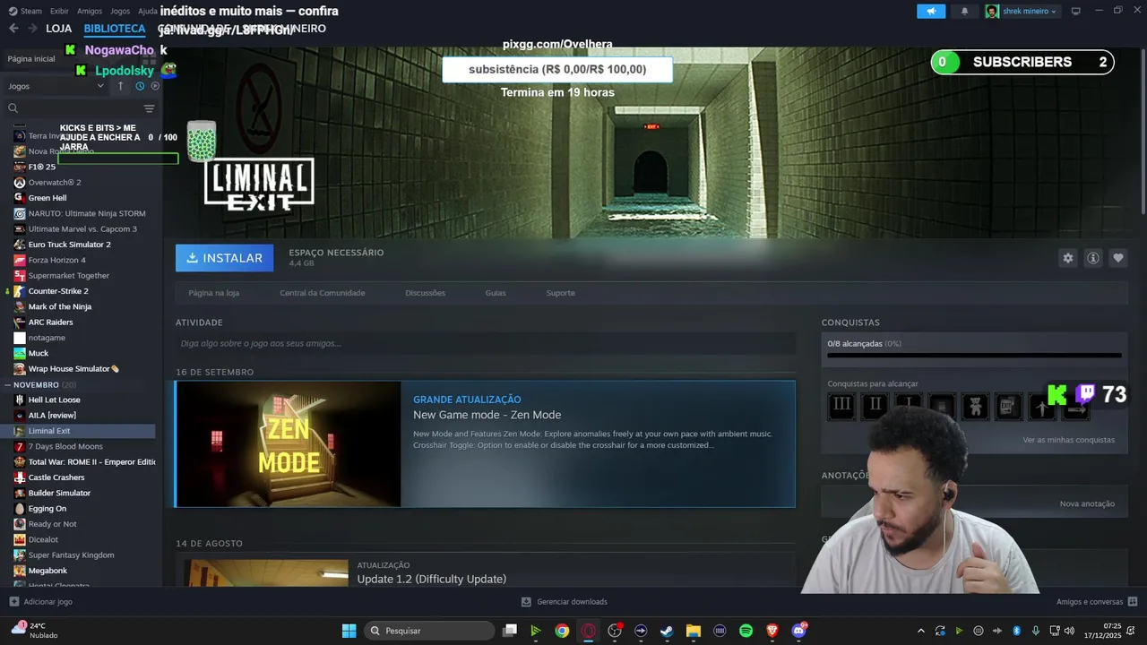This screenshot has width=1147, height=645.
Task: Select Megabonk in the library
Action: click(x=47, y=571)
